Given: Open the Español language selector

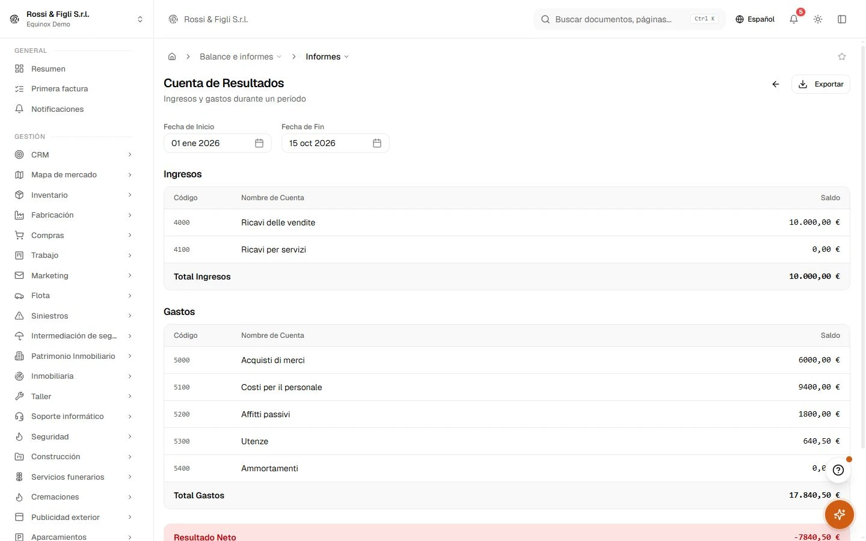Looking at the screenshot, I should pyautogui.click(x=755, y=19).
